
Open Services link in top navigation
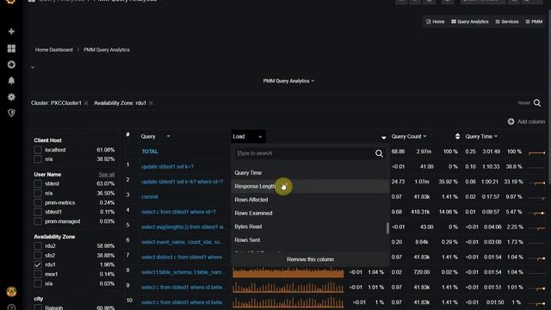[x=507, y=22]
